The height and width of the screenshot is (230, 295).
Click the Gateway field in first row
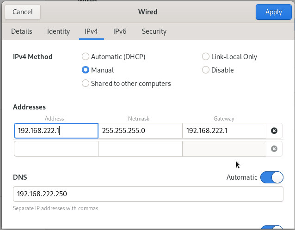coord(224,131)
